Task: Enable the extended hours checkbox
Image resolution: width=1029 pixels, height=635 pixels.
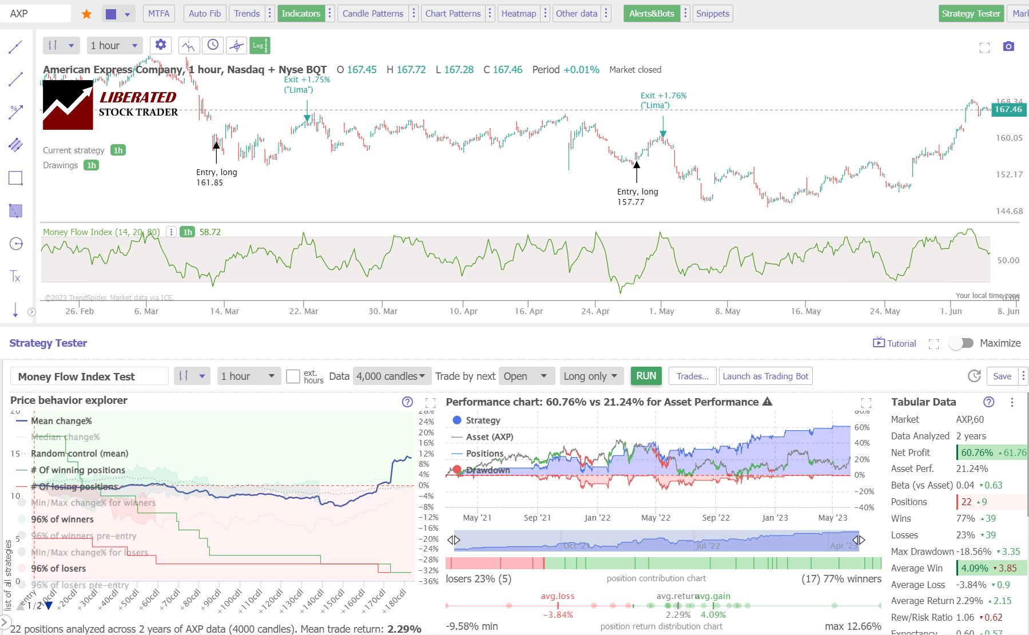Action: coord(293,376)
